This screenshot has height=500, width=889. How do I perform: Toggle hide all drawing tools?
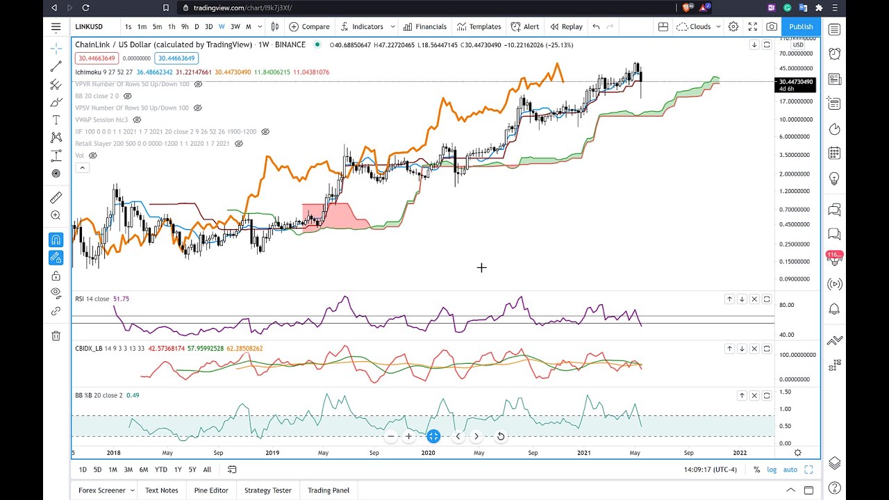56,293
